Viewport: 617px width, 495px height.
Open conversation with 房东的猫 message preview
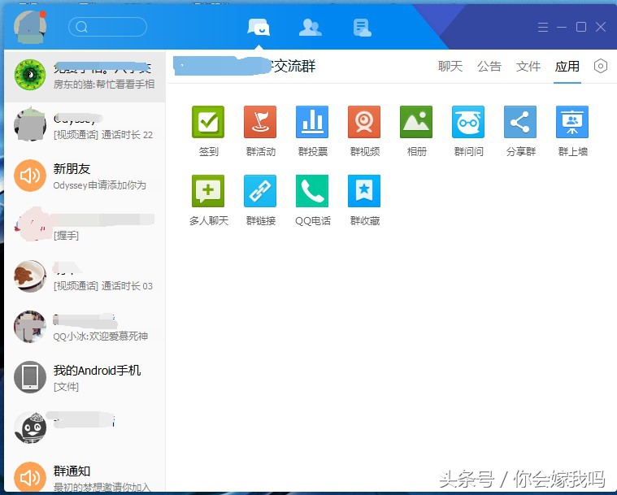coord(85,76)
